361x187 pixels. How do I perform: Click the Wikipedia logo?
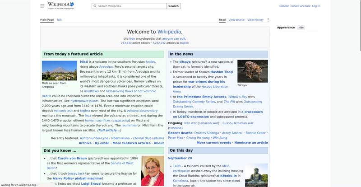[x=61, y=6]
